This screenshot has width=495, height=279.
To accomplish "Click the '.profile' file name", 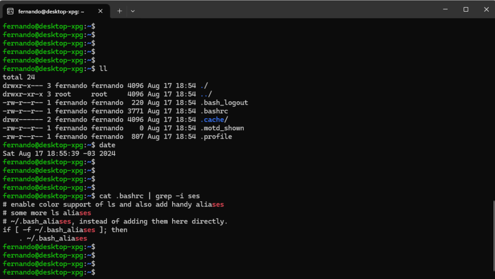I will (216, 137).
